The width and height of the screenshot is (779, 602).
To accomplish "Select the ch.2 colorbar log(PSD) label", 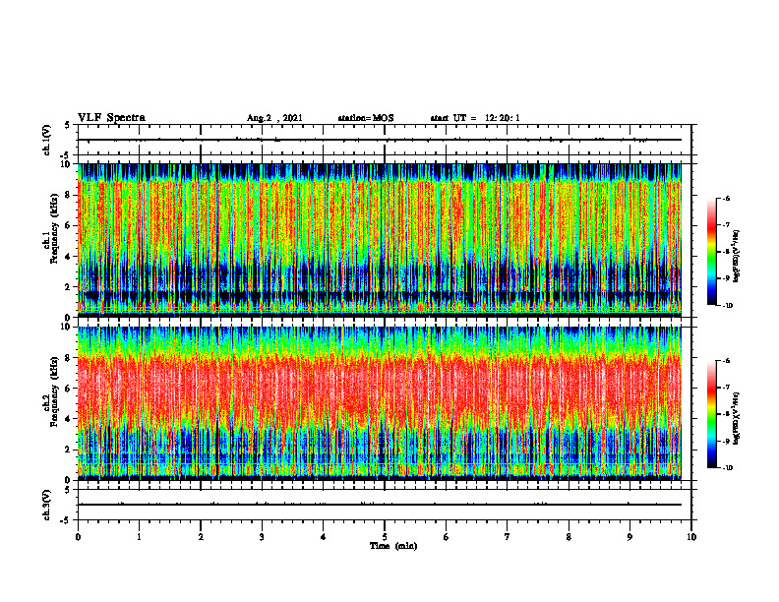I will [x=737, y=419].
